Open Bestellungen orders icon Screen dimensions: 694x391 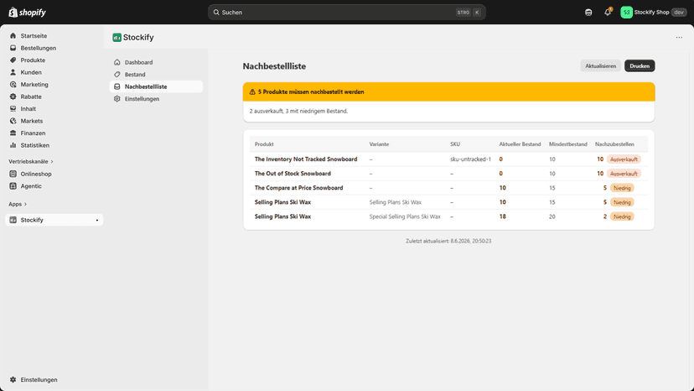[x=13, y=48]
